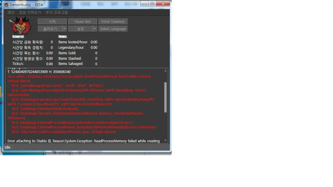Click the 설정 settings button
Screen dimensions: 333x187
[x=80, y=29]
